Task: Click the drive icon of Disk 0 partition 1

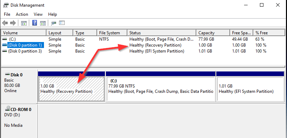Action: tap(4, 45)
